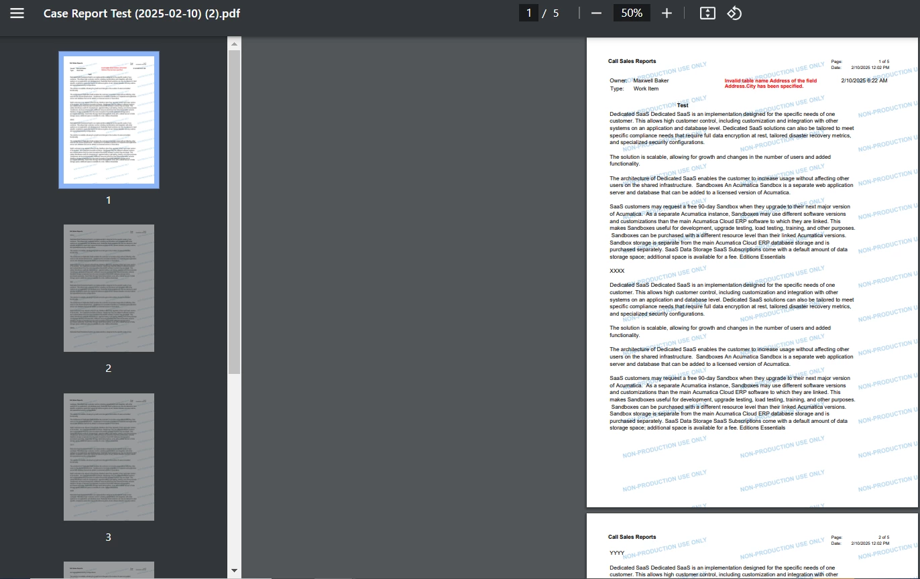
Task: Edit the current page number field
Action: [528, 13]
